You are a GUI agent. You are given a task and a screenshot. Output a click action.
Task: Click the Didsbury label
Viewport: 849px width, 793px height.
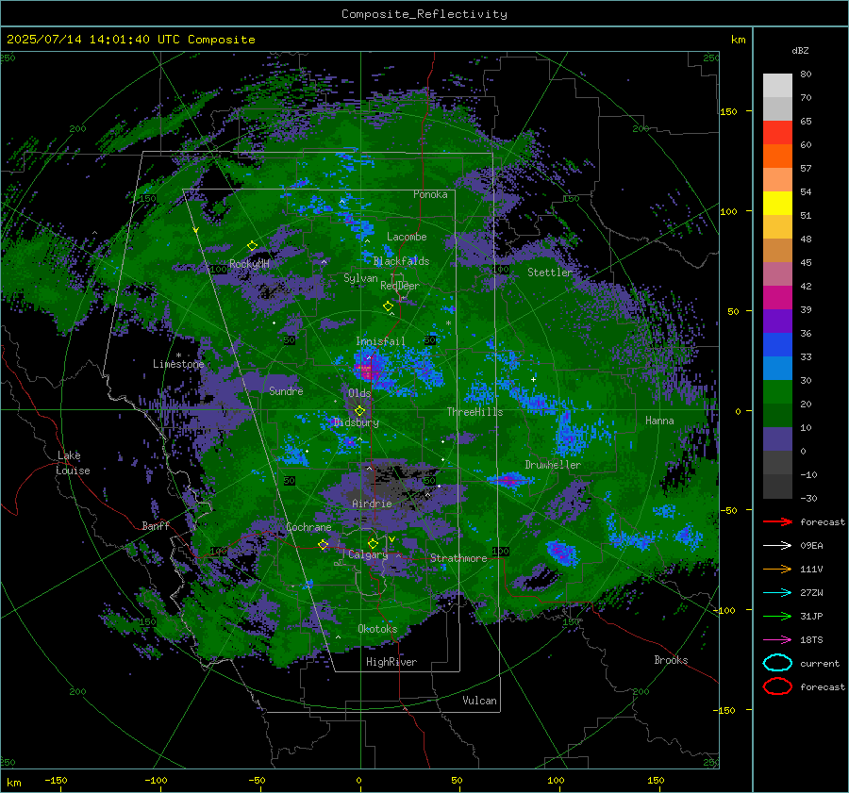pos(357,422)
